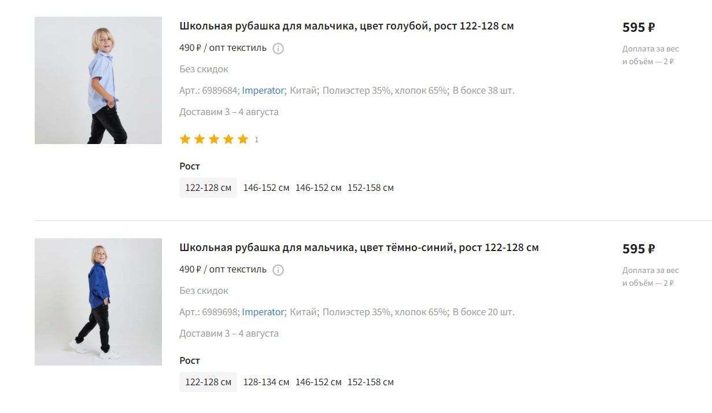This screenshot has height=413, width=712.
Task: Follow Imperator brand link for item 6989698
Action: (263, 312)
